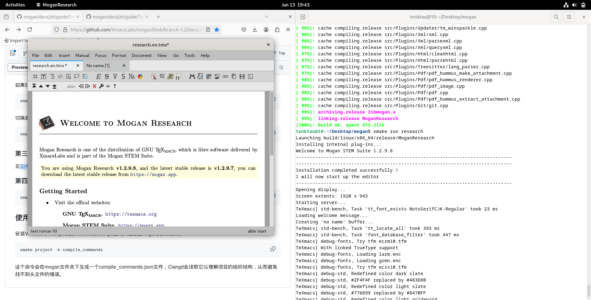Screen dimensions: 591x300
Task: Open the Firefox extensions puzzle icon
Action: [x=277, y=30]
